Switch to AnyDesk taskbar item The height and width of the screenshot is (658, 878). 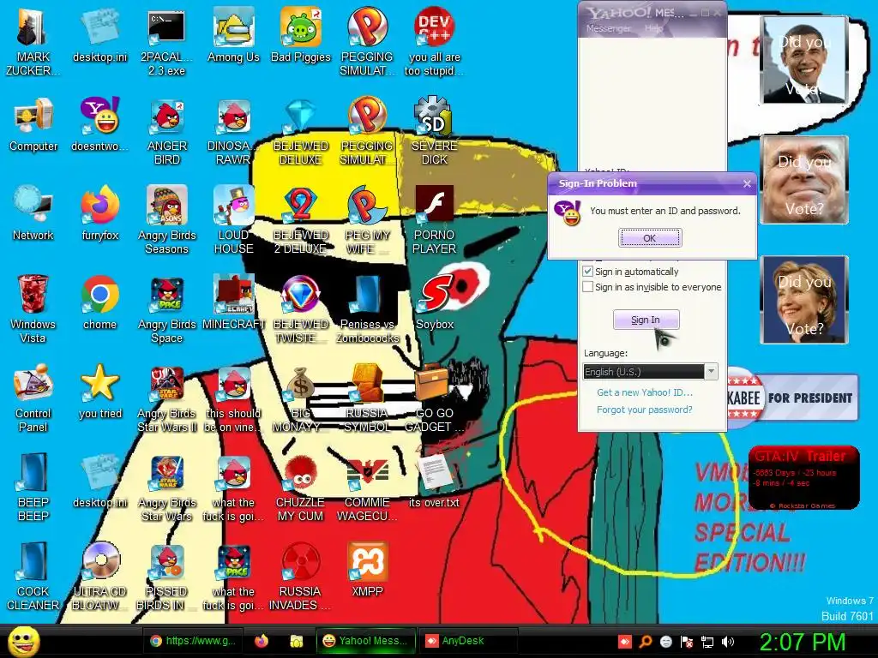[x=467, y=641]
